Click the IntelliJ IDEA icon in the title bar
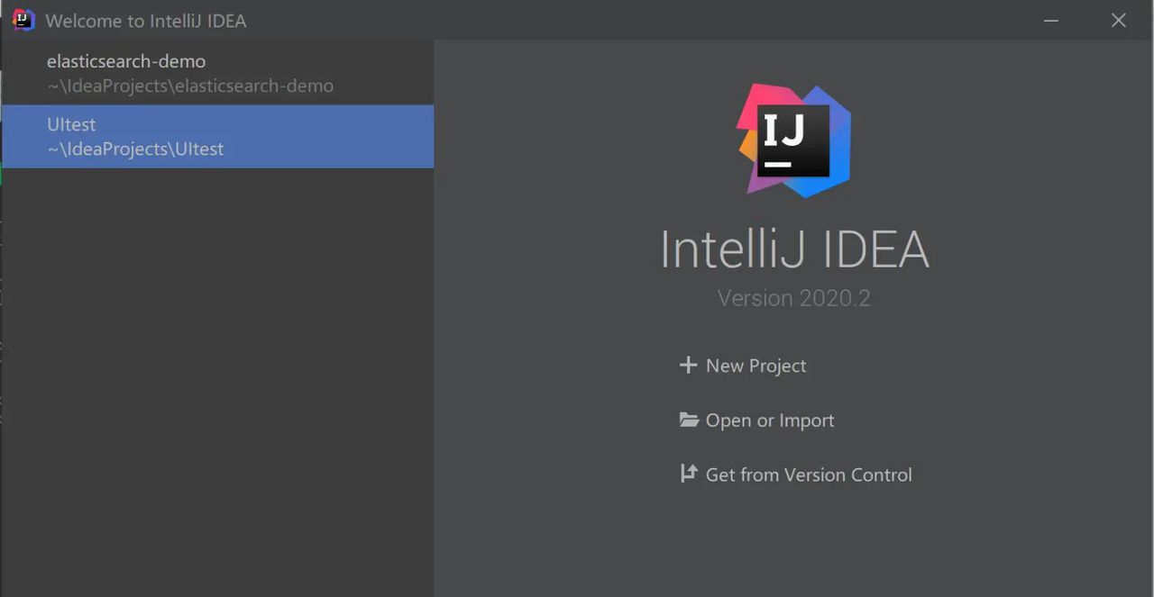The width and height of the screenshot is (1154, 597). 23,20
